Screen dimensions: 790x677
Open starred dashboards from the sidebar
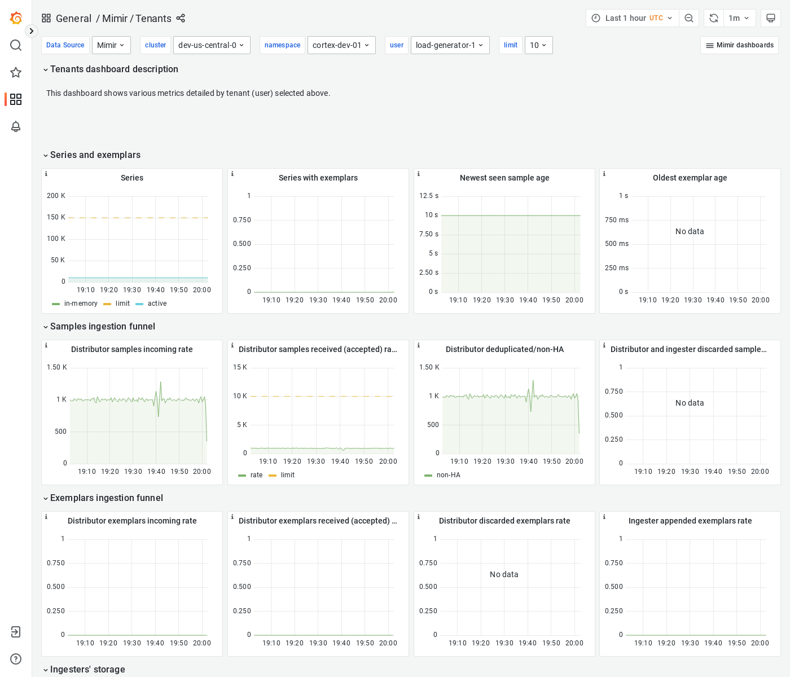16,72
